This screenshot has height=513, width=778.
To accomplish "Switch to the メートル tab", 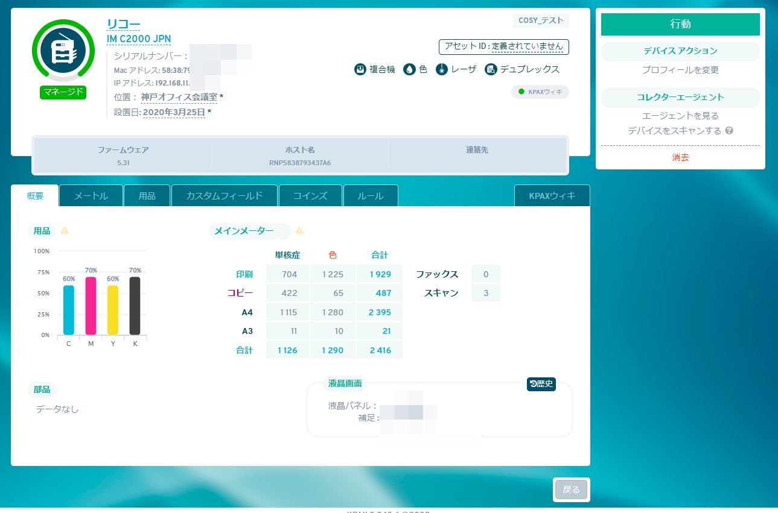I will 91,196.
